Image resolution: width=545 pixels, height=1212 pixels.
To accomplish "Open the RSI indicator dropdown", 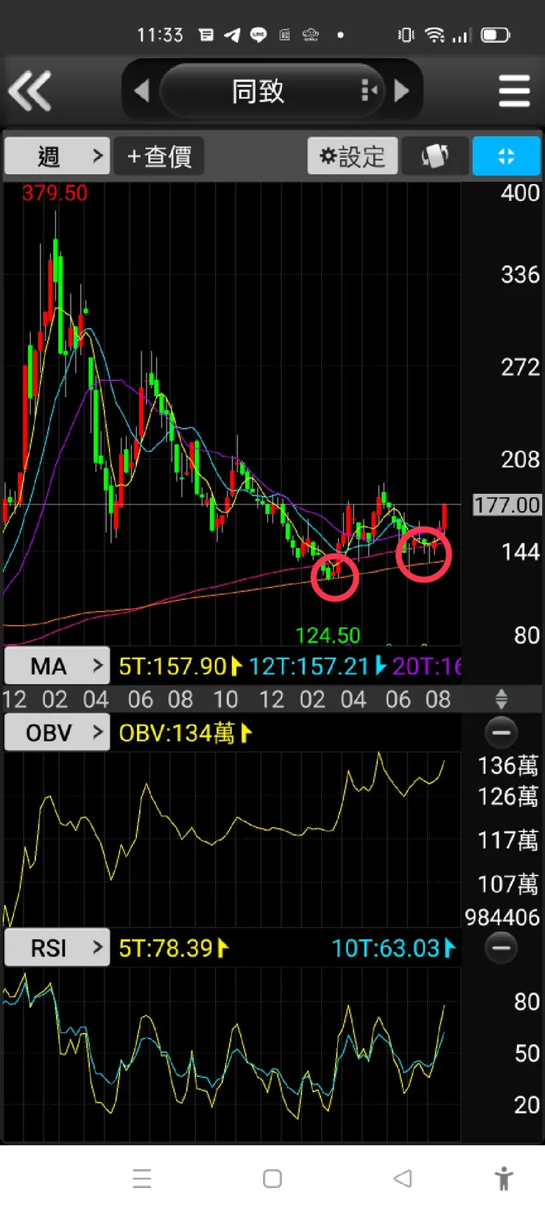I will (57, 948).
